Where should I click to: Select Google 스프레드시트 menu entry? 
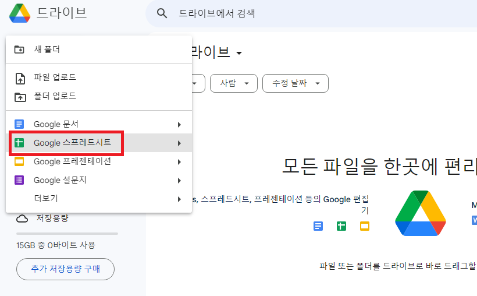(99, 143)
